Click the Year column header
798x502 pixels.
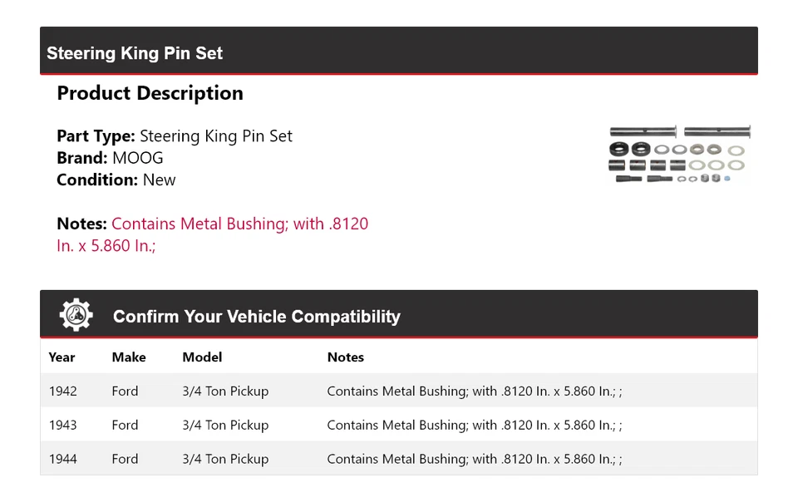[62, 357]
